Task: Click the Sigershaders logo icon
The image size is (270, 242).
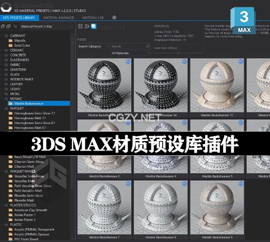Action: pyautogui.click(x=6, y=7)
